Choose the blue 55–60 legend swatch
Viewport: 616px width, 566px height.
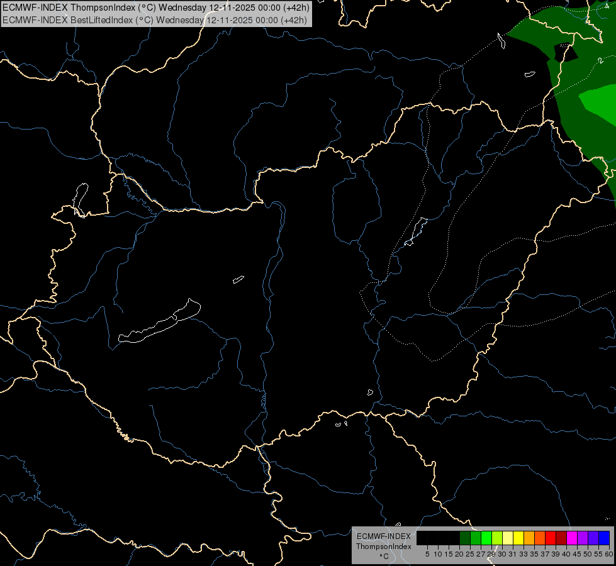click(x=604, y=538)
